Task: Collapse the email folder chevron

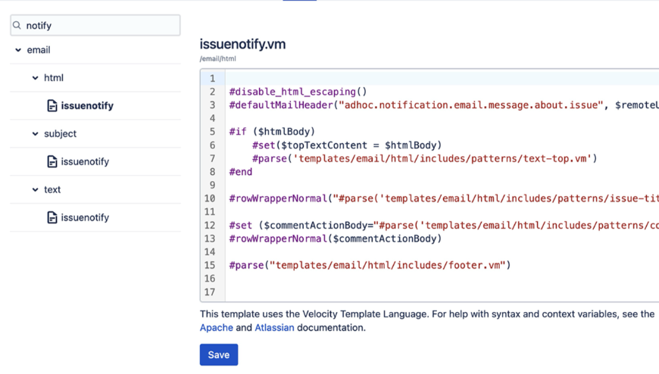Action: pyautogui.click(x=18, y=50)
